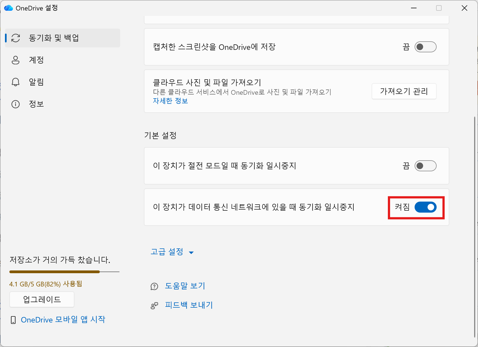Image resolution: width=478 pixels, height=347 pixels.
Task: Click the 가져오기 관리 button
Action: point(404,91)
